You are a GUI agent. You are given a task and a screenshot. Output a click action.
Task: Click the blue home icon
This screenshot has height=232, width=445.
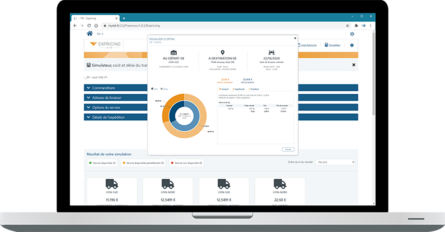click(90, 34)
